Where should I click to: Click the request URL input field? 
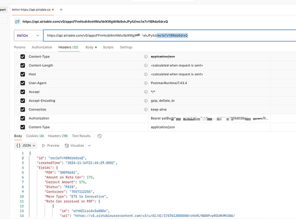click(169, 35)
